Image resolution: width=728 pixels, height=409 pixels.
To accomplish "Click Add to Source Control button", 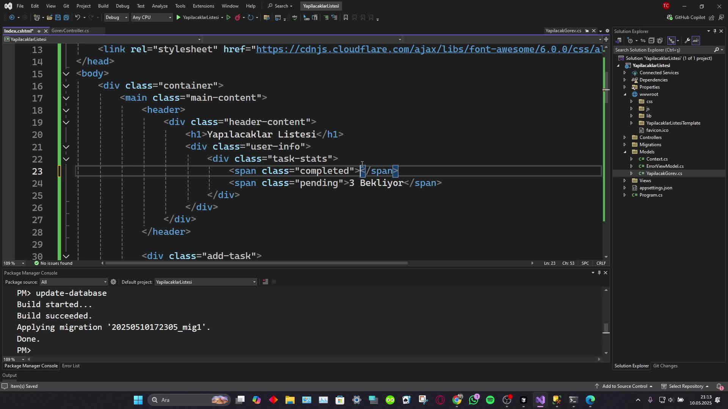I will coord(624,386).
